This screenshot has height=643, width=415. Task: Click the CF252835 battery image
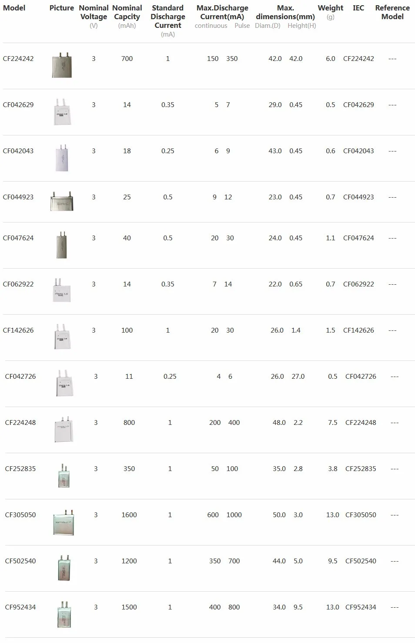64,476
